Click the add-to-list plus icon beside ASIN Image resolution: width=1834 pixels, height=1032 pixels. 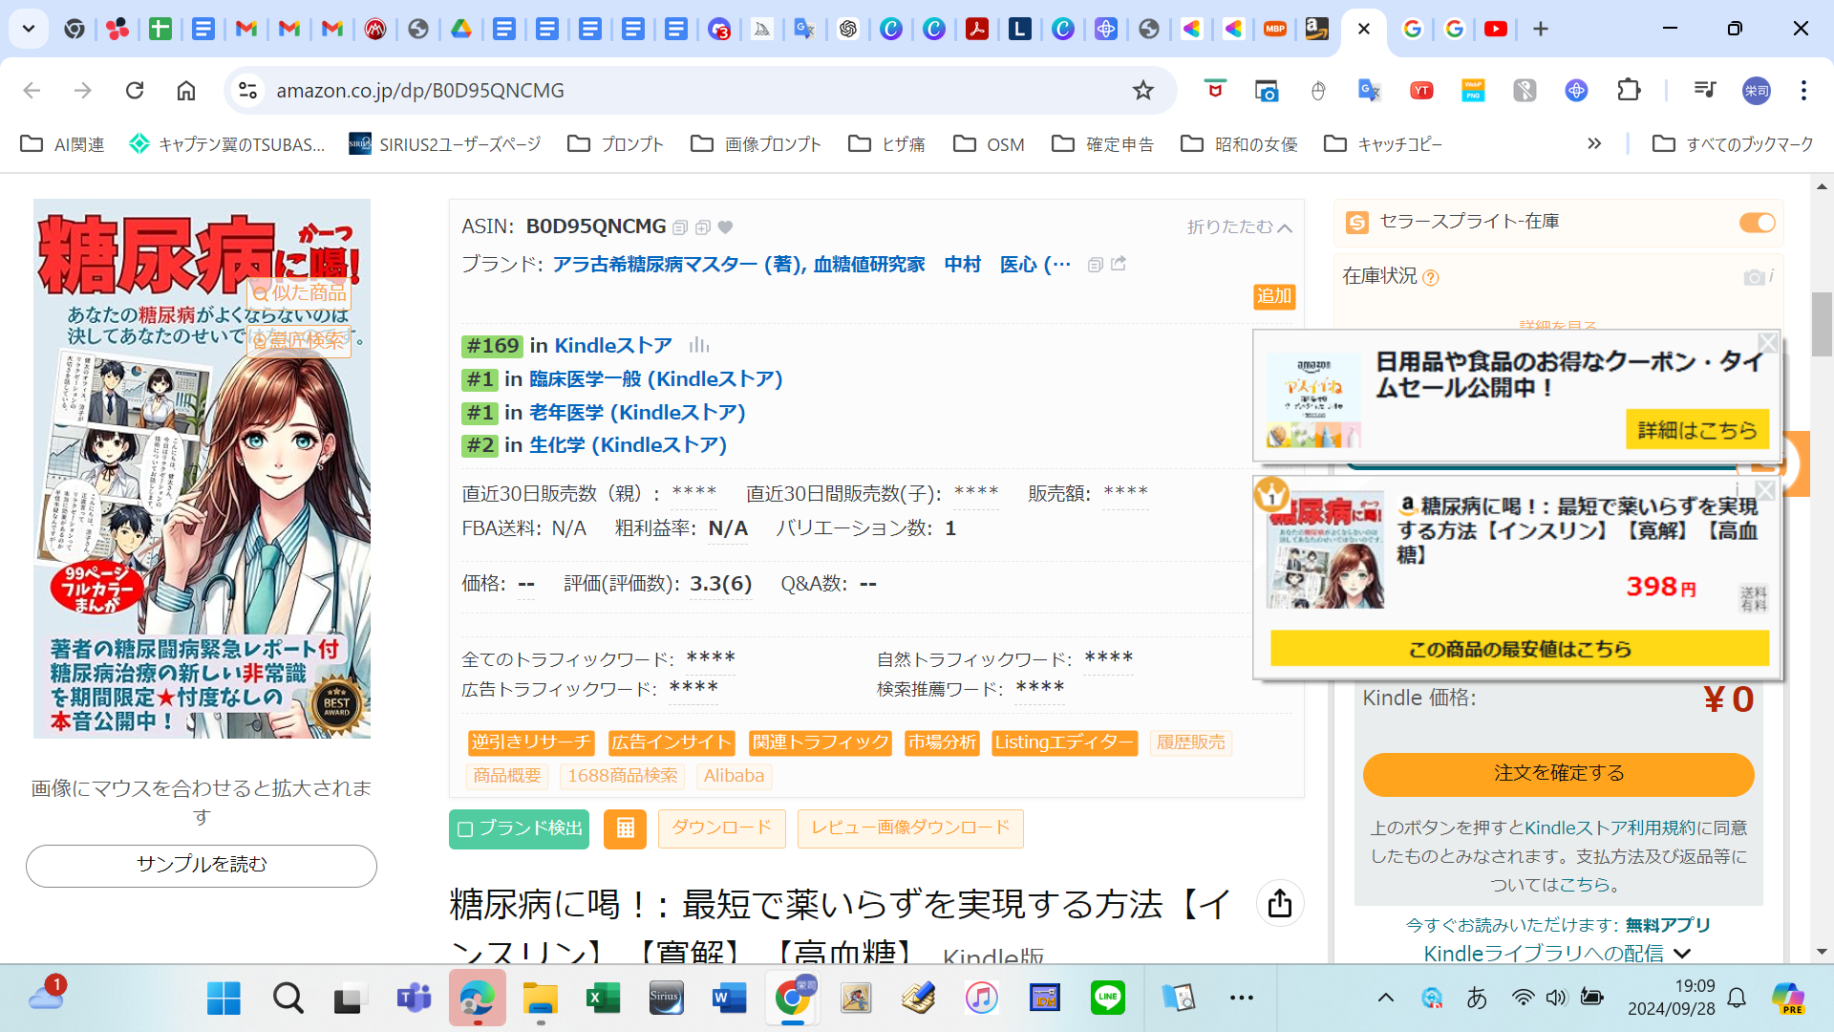pyautogui.click(x=703, y=227)
